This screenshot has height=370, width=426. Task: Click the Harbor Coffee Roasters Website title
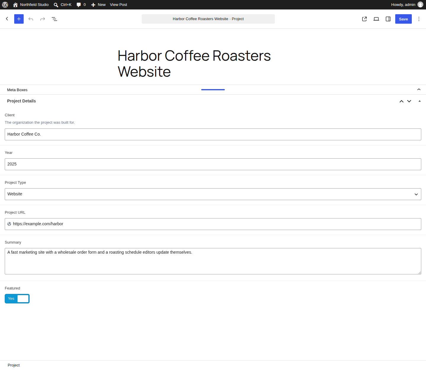pos(194,64)
